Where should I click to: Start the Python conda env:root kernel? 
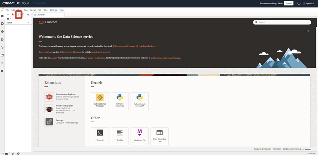pyautogui.click(x=139, y=101)
